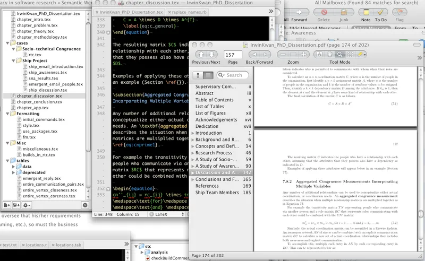Expand the data folder
The width and height of the screenshot is (425, 261).
pyautogui.click(x=13, y=167)
